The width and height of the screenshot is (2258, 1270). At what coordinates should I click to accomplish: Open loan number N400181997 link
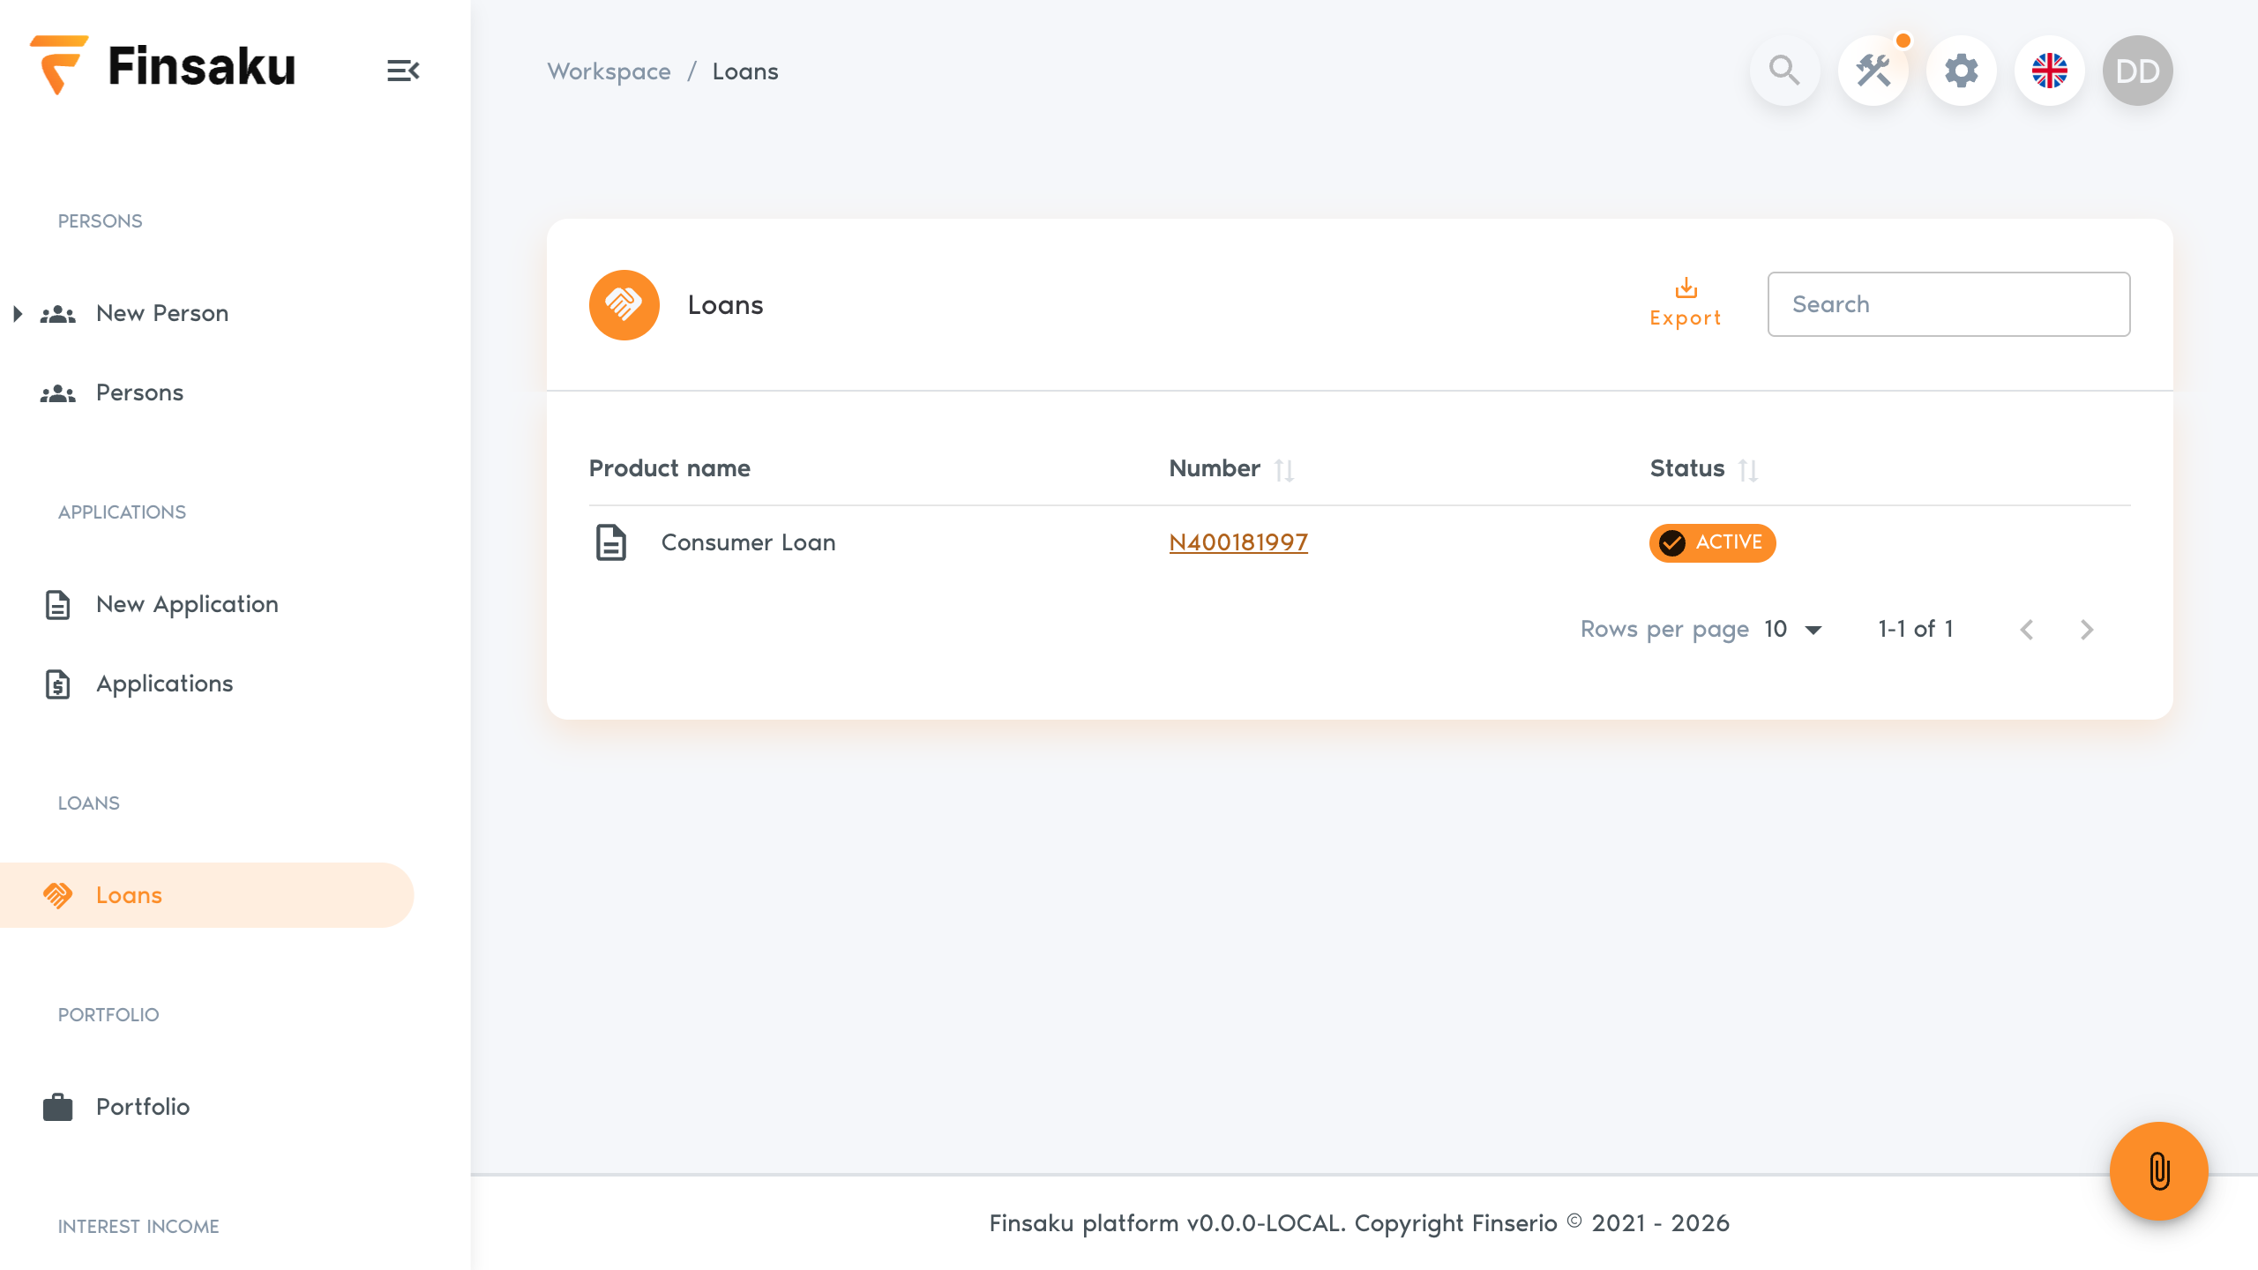(1238, 542)
